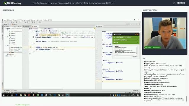Click the Windows Start button
The image size is (189, 106).
(4, 95)
